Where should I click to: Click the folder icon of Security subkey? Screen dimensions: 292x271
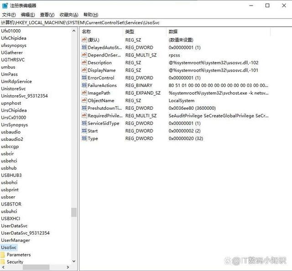[x=3, y=262]
